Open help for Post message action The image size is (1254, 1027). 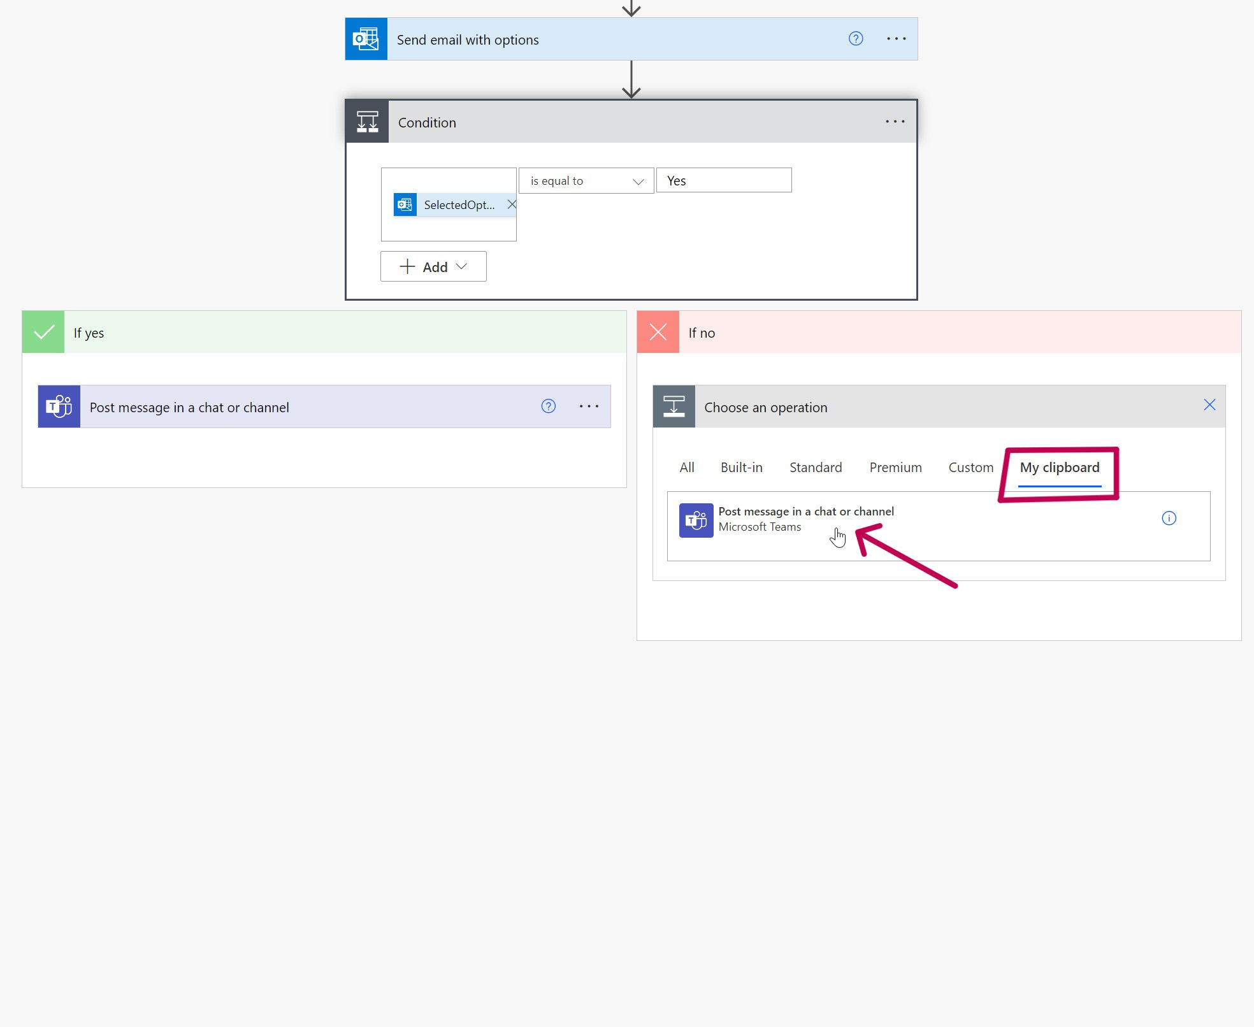[548, 406]
